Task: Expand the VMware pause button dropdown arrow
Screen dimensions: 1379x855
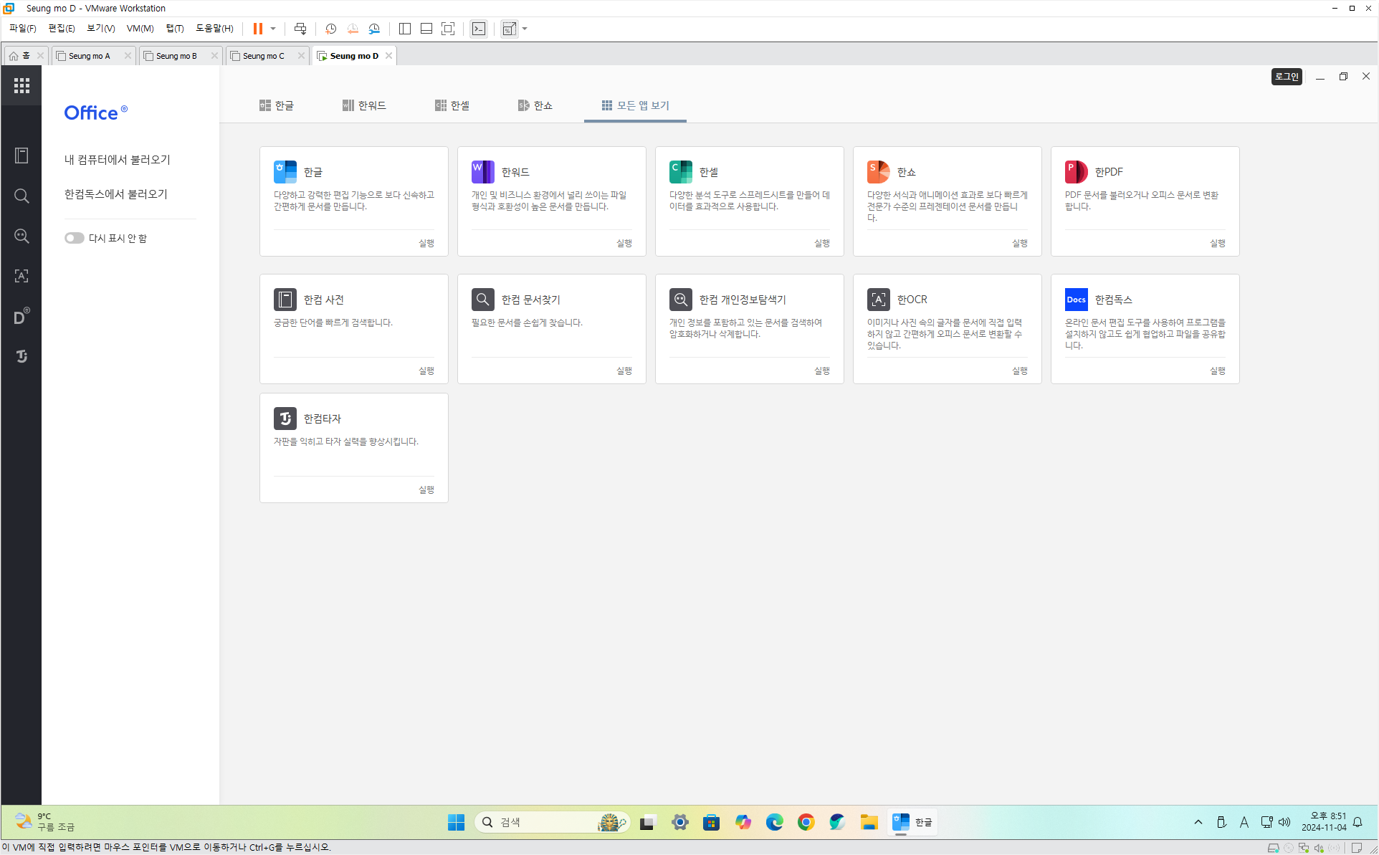Action: 273,29
